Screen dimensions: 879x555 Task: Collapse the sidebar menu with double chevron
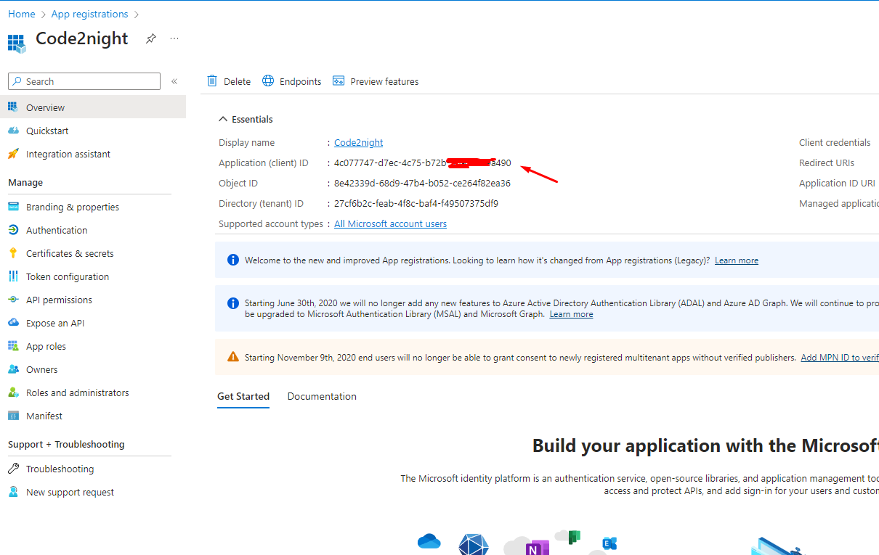coord(174,81)
